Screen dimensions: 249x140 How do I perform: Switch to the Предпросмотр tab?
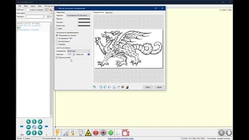[98, 12]
